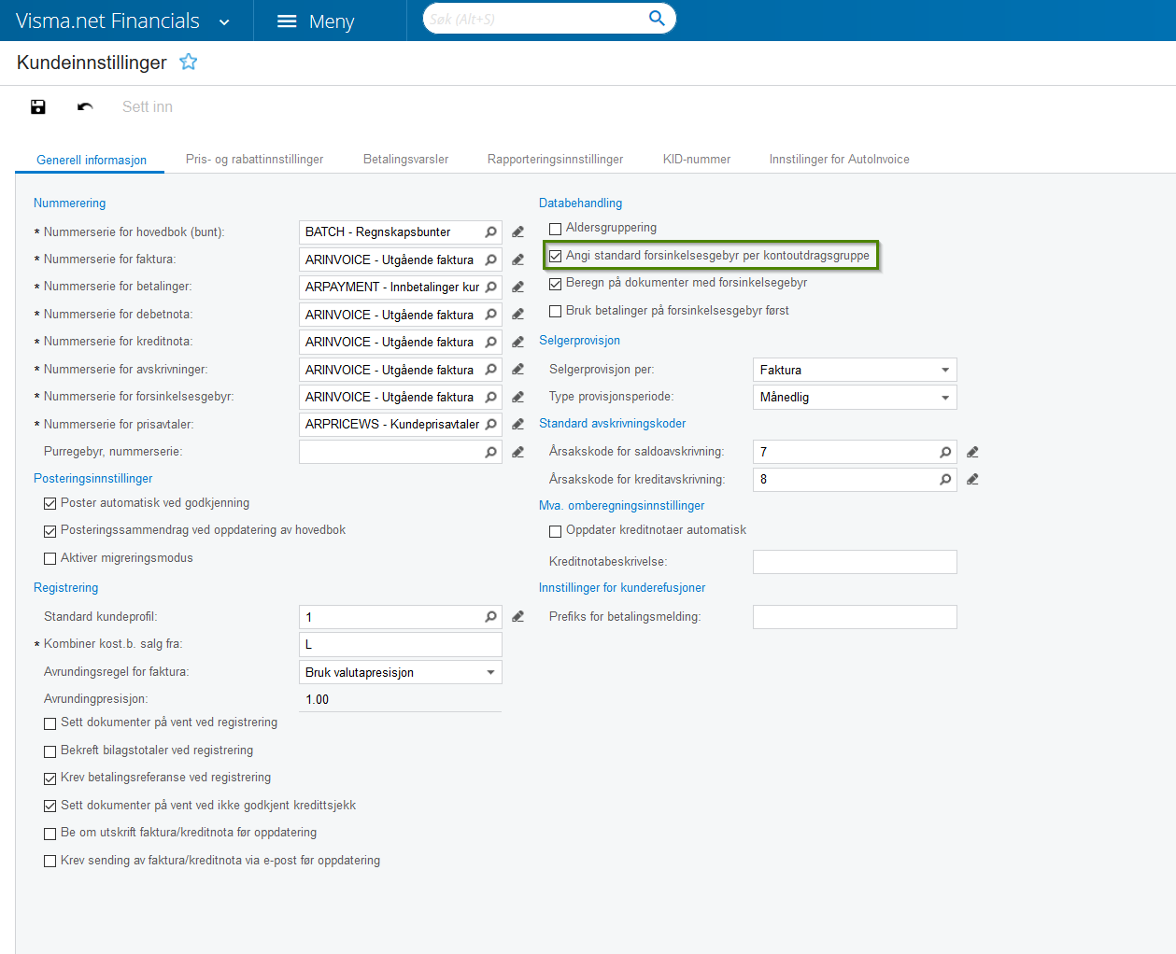1176x954 pixels.
Task: Click the Prefiks for betalingsmelding field
Action: tap(854, 617)
